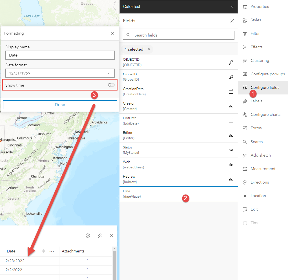The image size is (288, 280).
Task: Click the Search fields input box
Action: coord(179,35)
